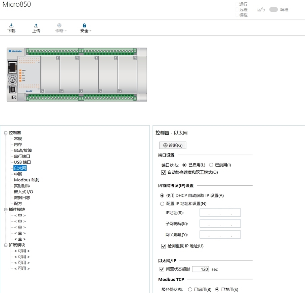This screenshot has width=305, height=293.
Task: Click the top green terminal block on the controller
Action: (81, 51)
